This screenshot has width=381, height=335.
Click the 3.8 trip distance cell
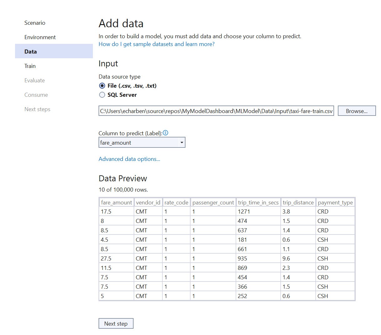(298, 212)
